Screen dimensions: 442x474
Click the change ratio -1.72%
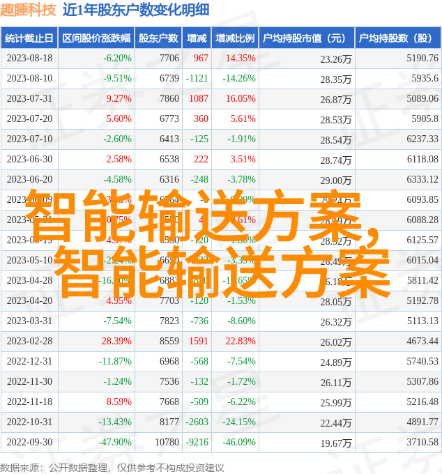(241, 382)
